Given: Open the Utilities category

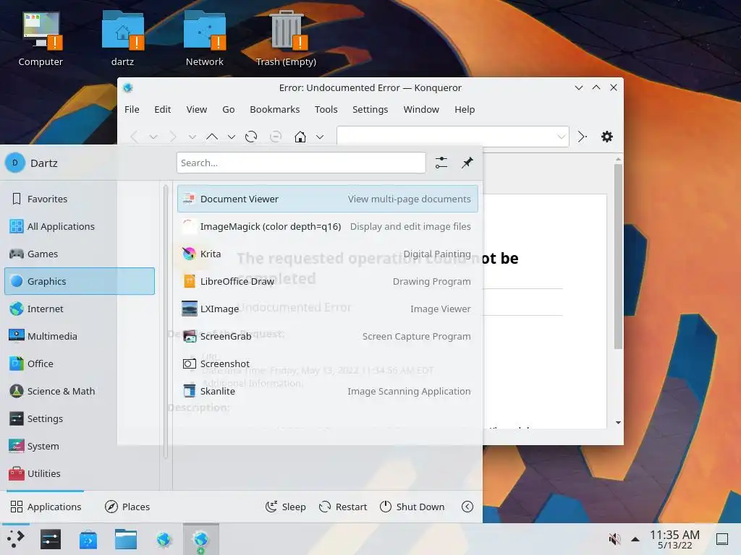Looking at the screenshot, I should coord(80,473).
